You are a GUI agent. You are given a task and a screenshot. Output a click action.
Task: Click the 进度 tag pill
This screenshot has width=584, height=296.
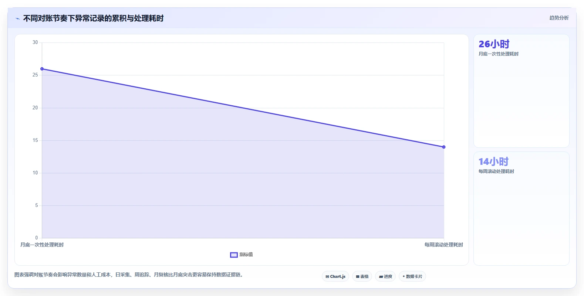(385, 276)
